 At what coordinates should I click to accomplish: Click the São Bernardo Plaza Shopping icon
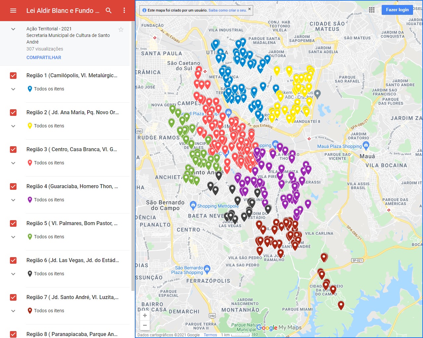coord(207,268)
